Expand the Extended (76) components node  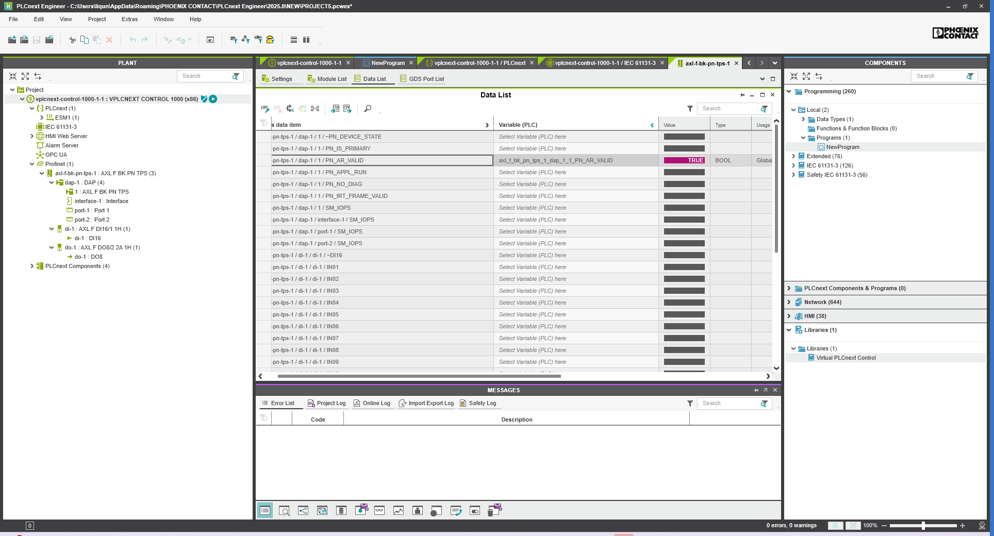(793, 156)
